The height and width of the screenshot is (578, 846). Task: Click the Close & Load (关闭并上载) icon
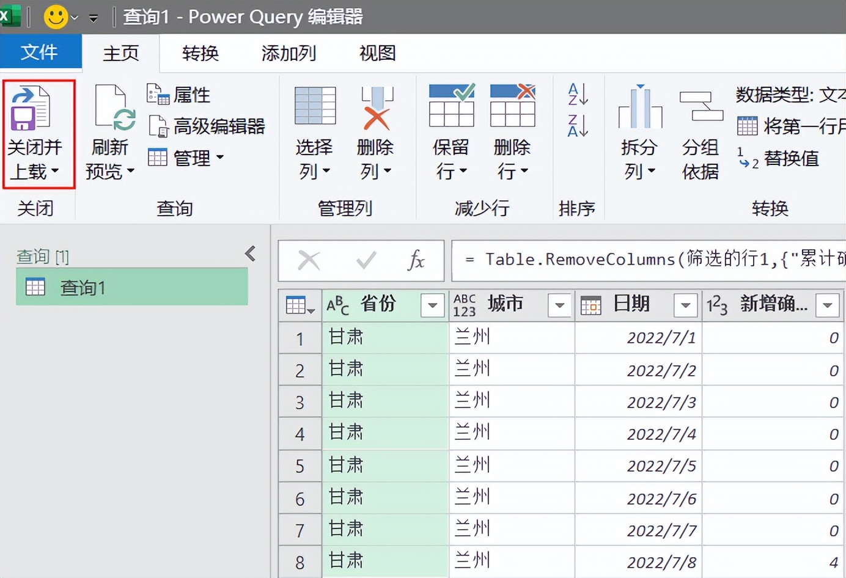pos(31,108)
